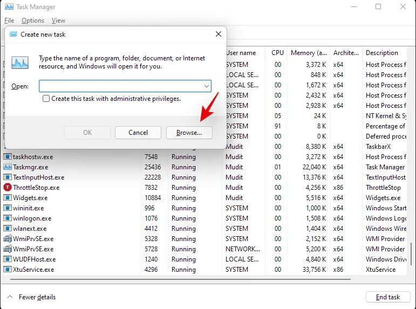
Task: Click the 22,040 K memory value
Action: (314, 167)
